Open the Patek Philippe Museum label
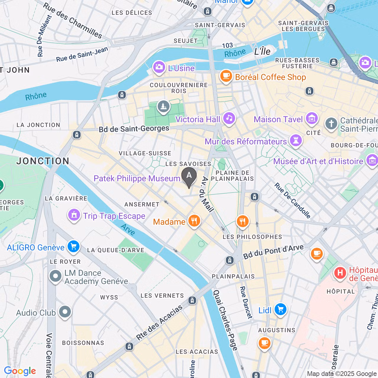Screen dimensions: 378x378 click(137, 178)
